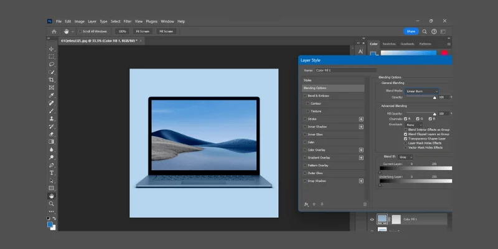Click the blue Share button
Image resolution: width=498 pixels, height=249 pixels.
(x=411, y=31)
